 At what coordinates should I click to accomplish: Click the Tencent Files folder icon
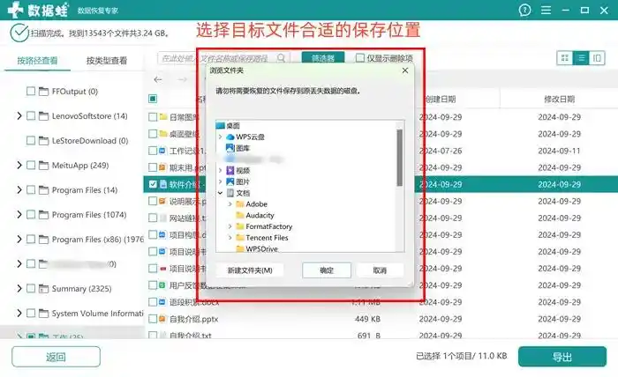239,238
